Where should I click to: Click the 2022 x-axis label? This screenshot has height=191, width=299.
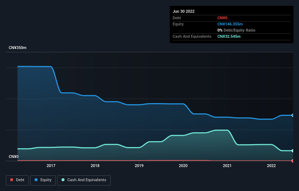coord(271,166)
